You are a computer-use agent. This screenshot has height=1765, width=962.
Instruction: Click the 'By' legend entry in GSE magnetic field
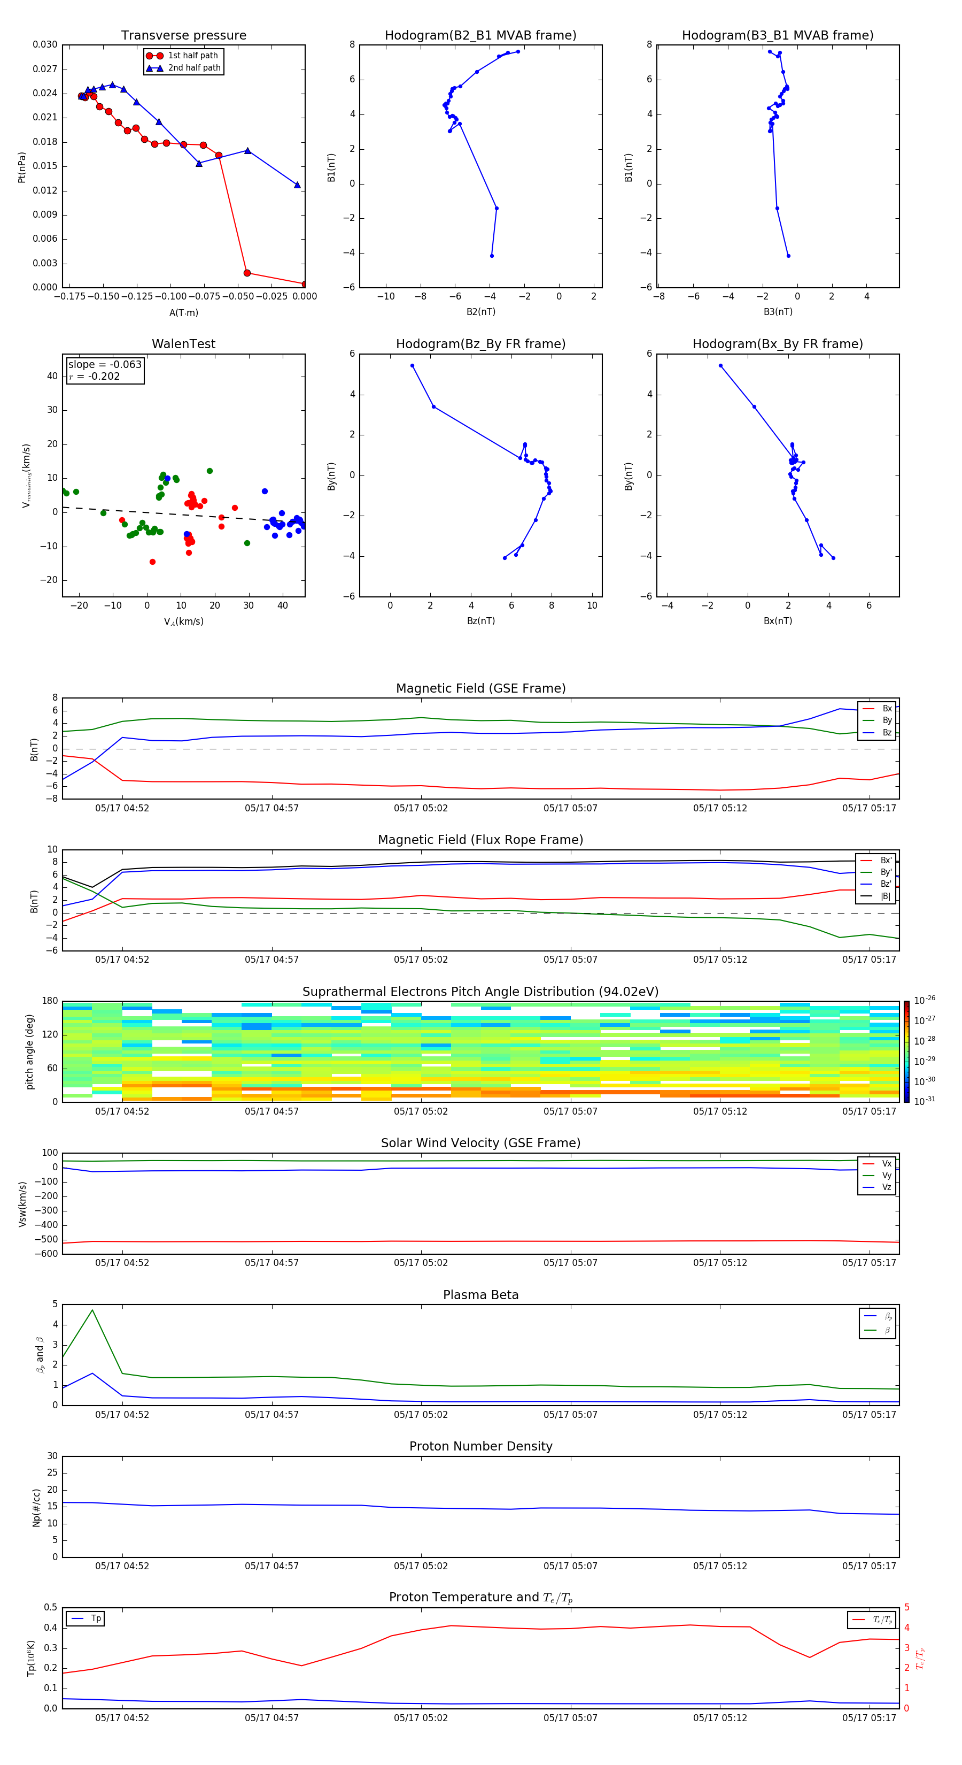click(x=877, y=720)
